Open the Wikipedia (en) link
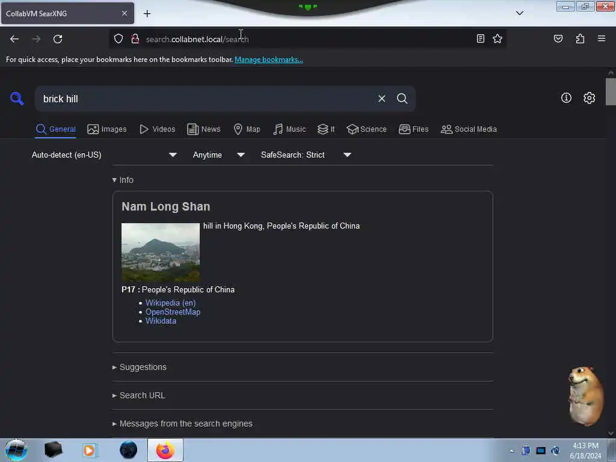This screenshot has height=462, width=616. click(x=170, y=303)
